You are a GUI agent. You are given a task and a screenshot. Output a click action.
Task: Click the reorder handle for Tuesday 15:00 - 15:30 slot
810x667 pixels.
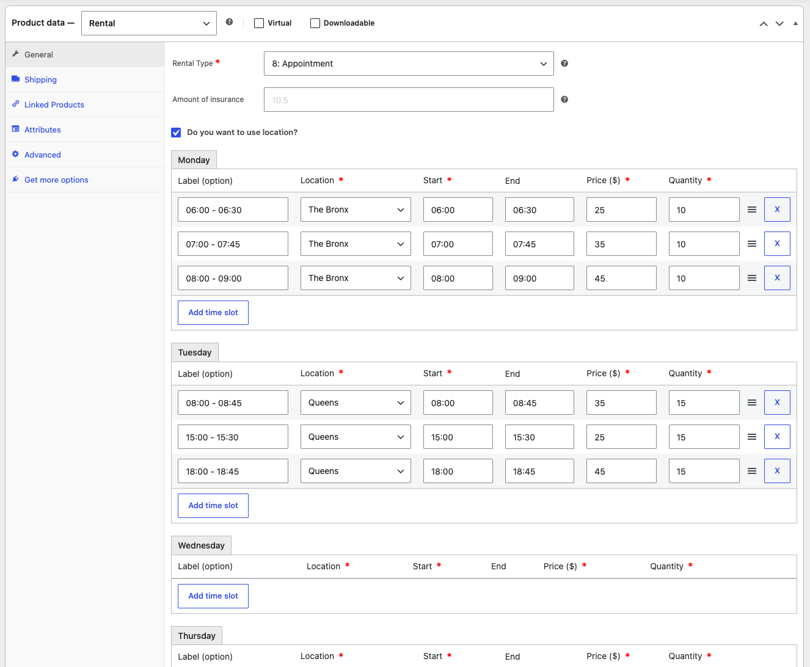(x=752, y=437)
